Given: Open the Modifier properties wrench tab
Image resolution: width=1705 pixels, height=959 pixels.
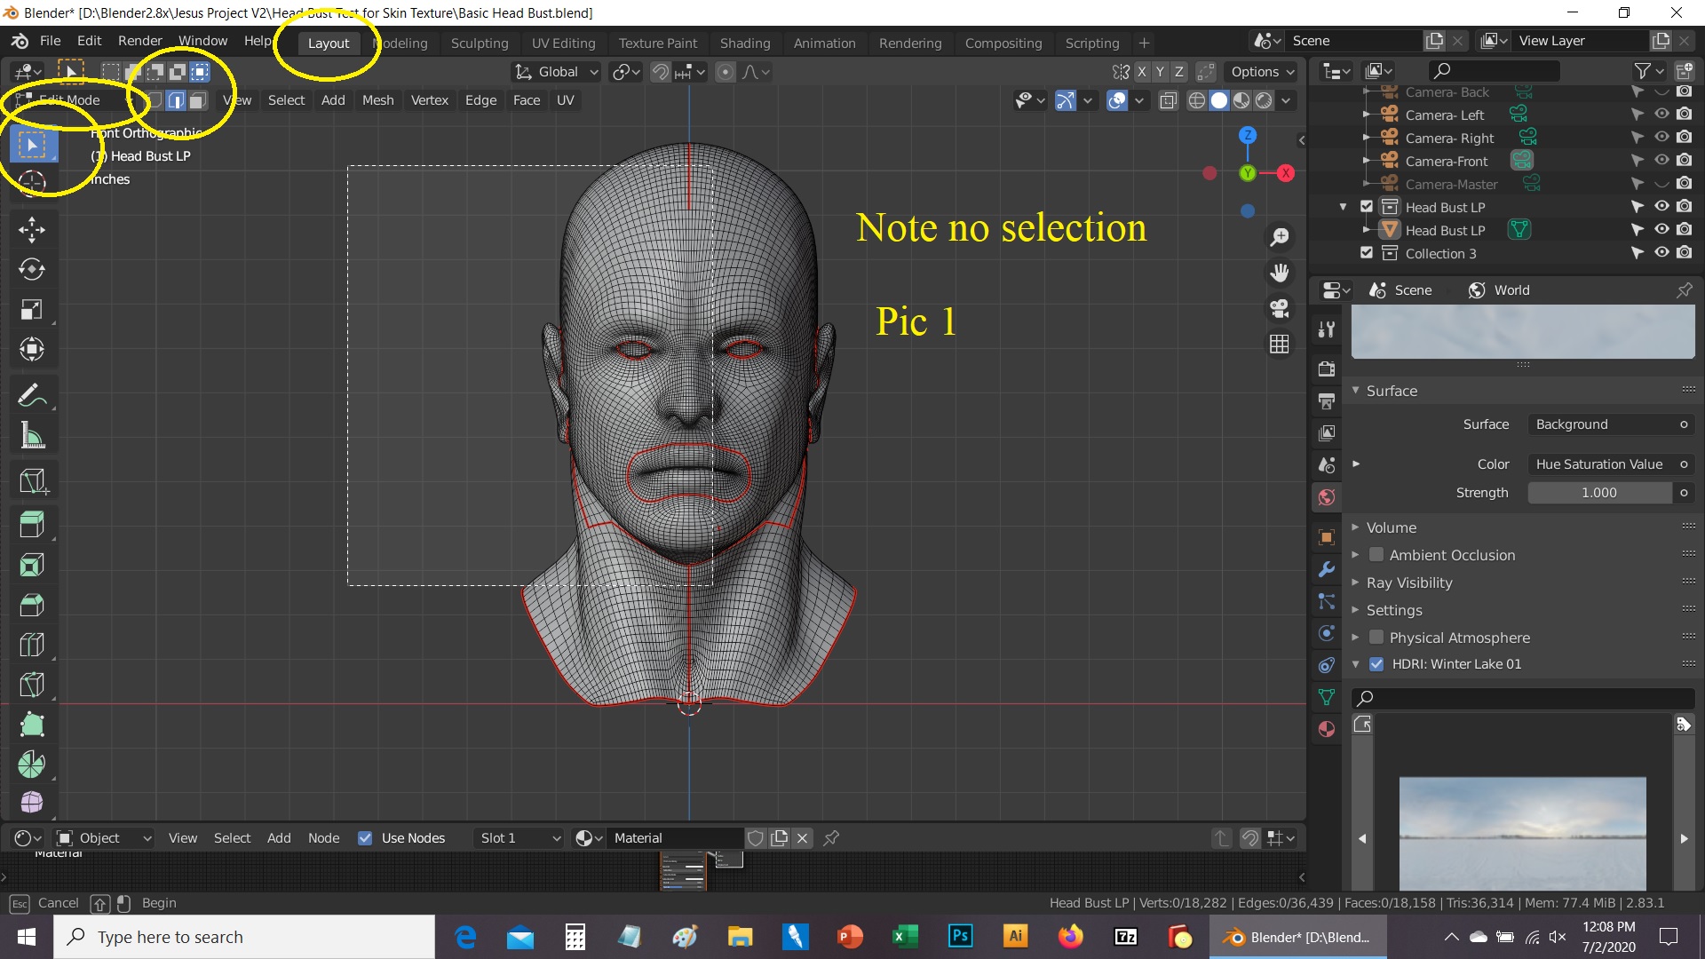Looking at the screenshot, I should coord(1327,569).
